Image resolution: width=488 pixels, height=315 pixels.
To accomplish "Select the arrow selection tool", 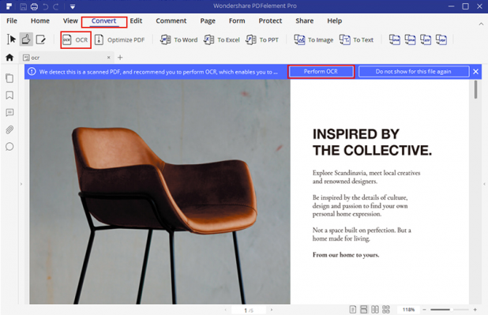I will click(12, 39).
